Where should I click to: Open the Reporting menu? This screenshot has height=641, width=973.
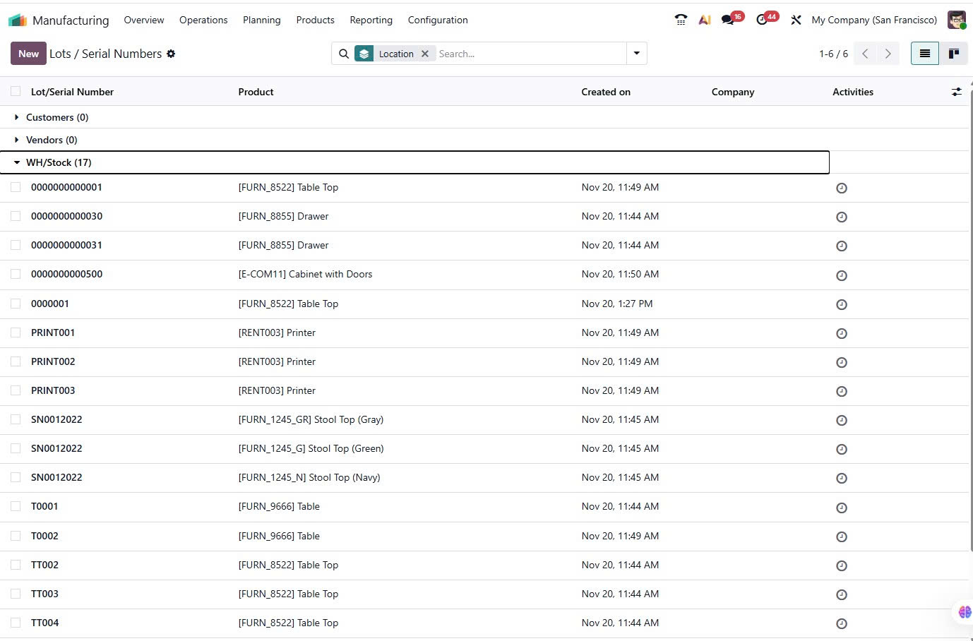click(371, 20)
